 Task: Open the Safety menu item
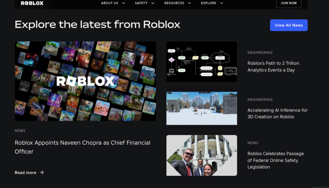coord(141,3)
